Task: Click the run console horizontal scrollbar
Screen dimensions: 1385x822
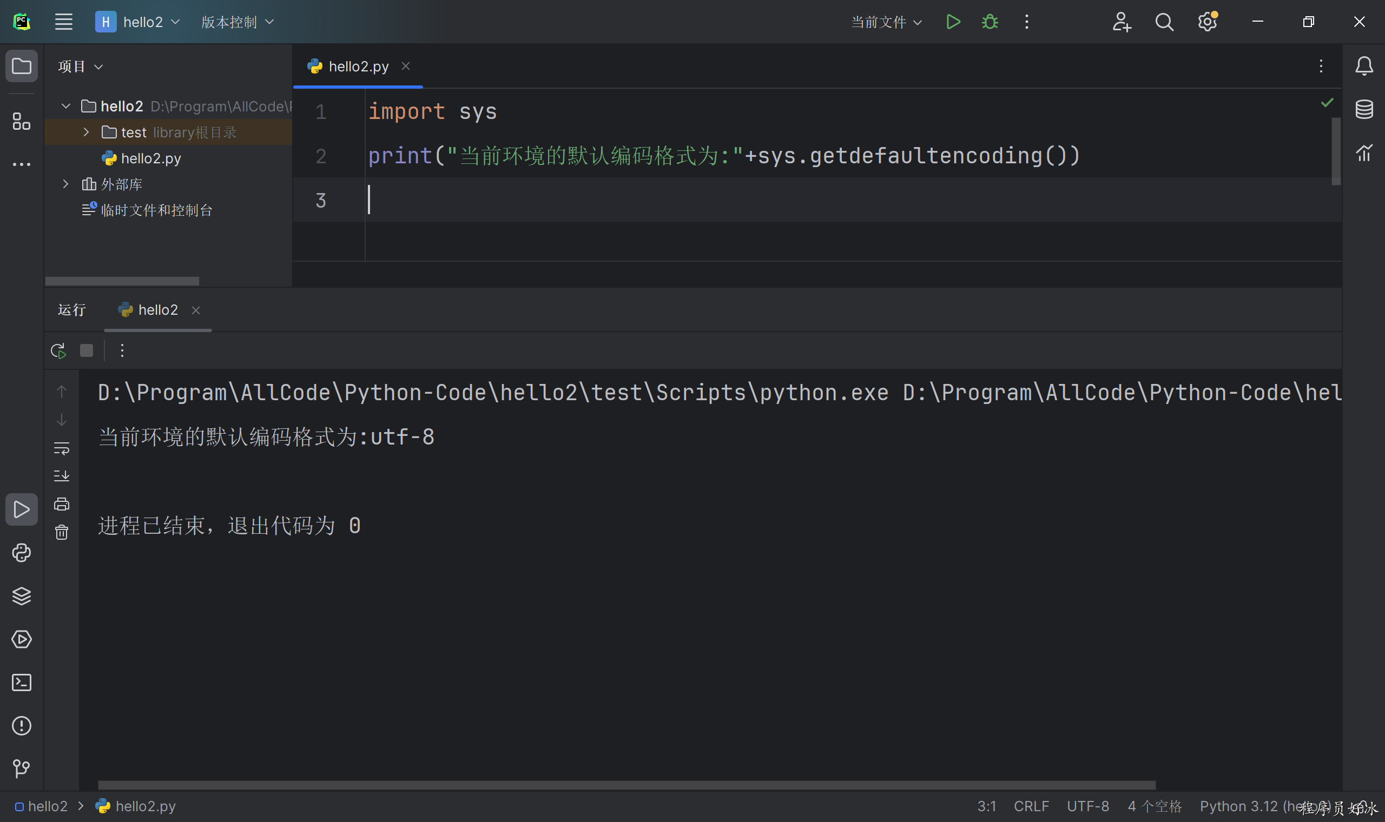Action: pyautogui.click(x=626, y=785)
